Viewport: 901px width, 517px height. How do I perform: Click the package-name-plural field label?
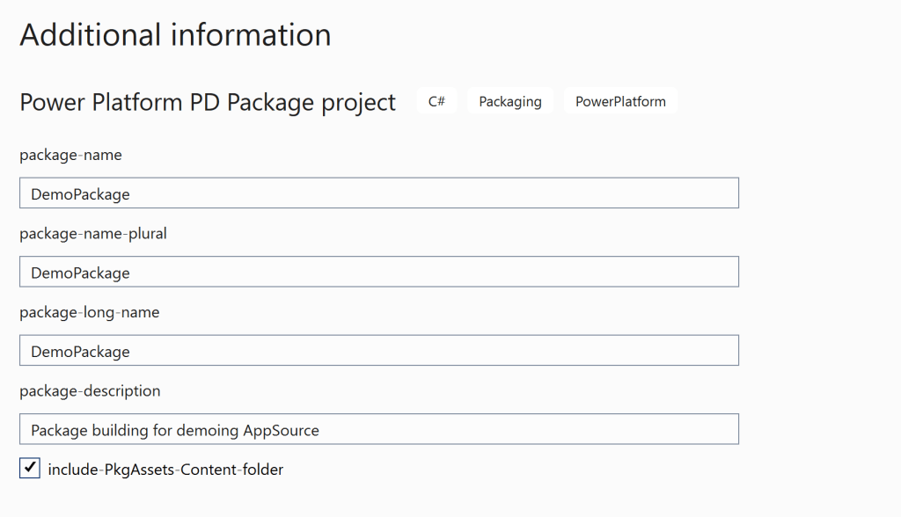(93, 234)
